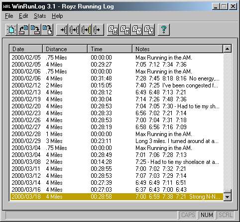Click the time 00:28:12
The image size is (240, 222).
tap(101, 92)
